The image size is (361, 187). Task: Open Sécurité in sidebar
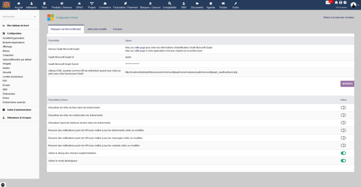pos(7,72)
